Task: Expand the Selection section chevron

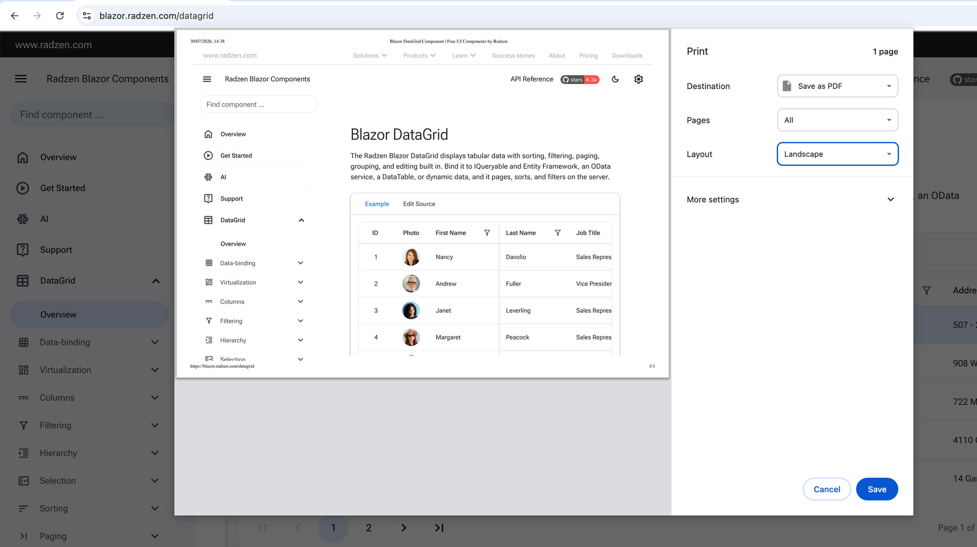Action: point(155,481)
